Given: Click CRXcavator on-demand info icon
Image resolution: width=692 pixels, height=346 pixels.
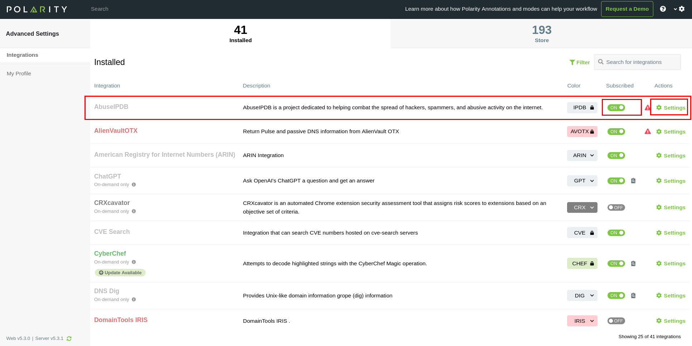Looking at the screenshot, I should (134, 211).
